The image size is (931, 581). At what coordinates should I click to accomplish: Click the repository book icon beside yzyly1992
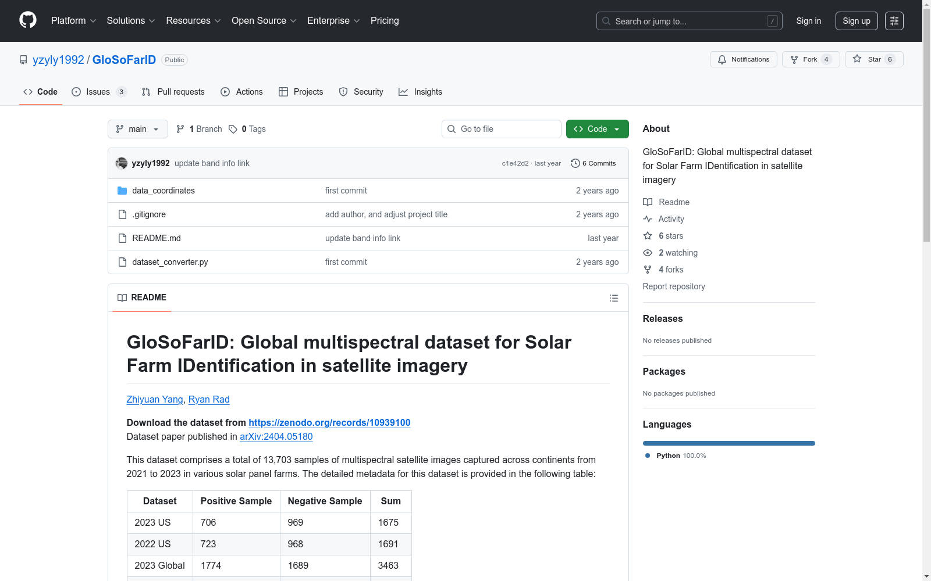[23, 60]
